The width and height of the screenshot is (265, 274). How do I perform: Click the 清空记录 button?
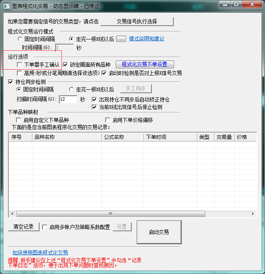[24, 227]
